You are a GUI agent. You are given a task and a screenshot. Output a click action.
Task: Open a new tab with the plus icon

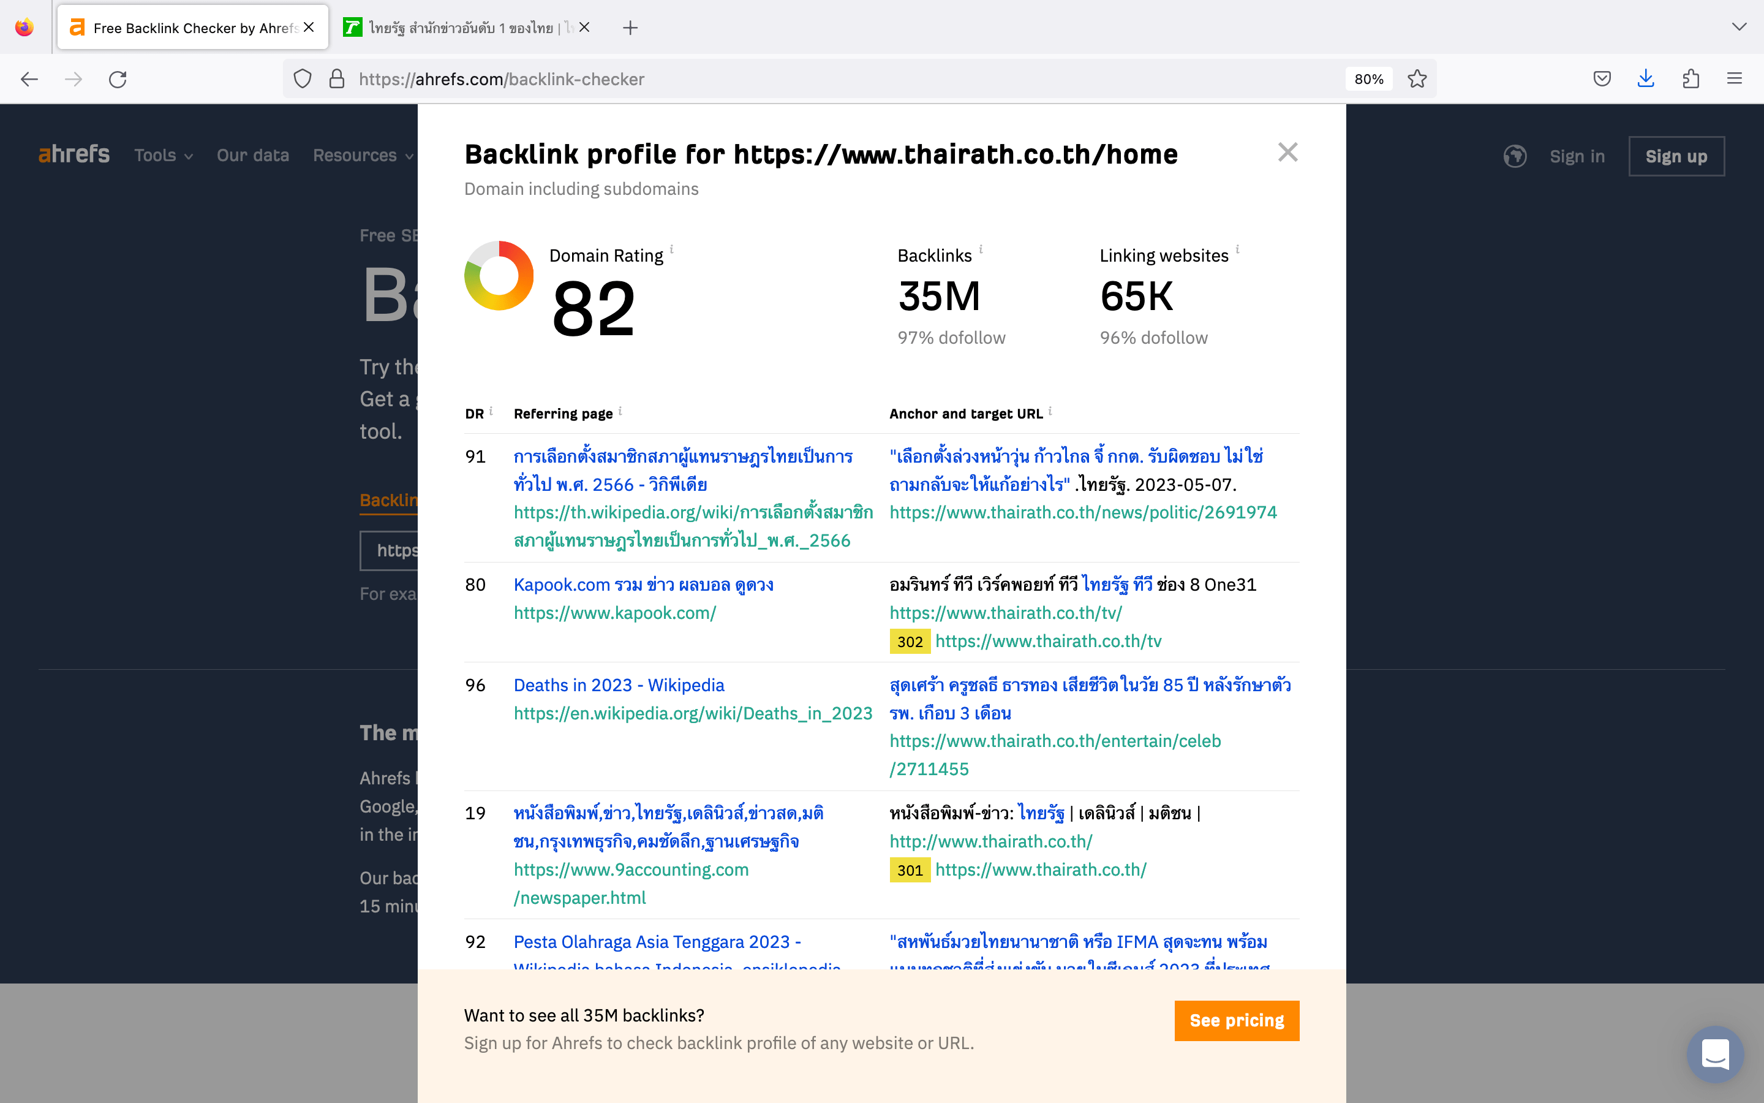coord(630,28)
